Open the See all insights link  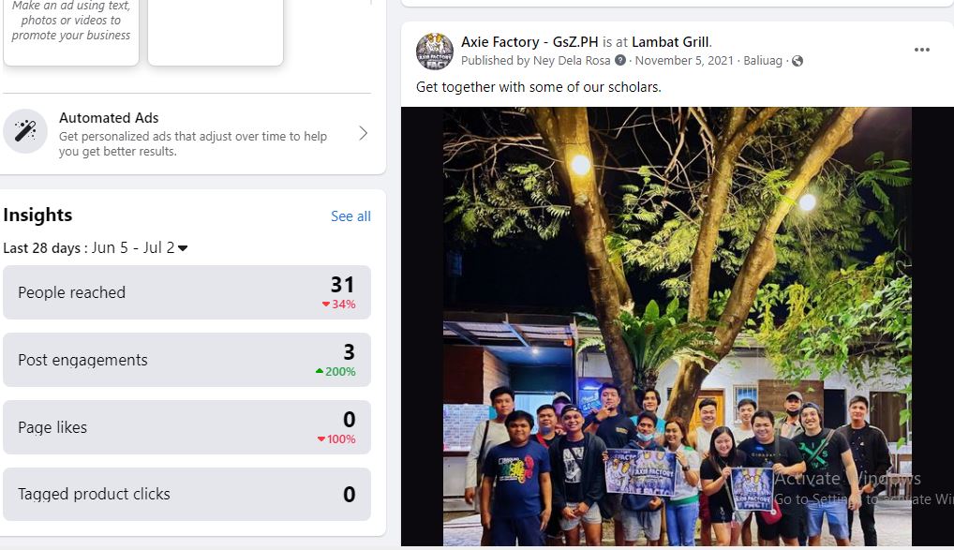click(350, 216)
